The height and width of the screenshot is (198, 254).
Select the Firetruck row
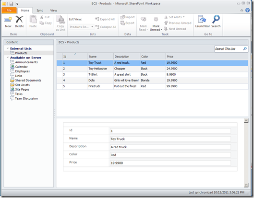point(152,86)
